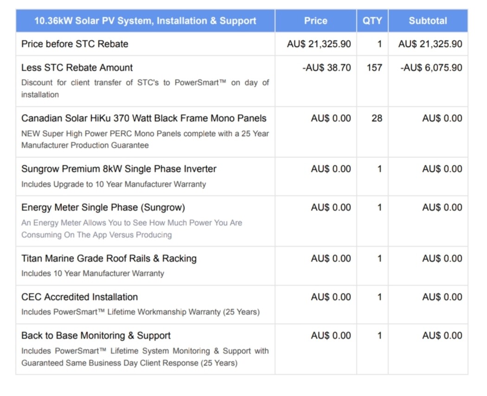Viewport: 487px width, 396px height.
Task: Click the Subtotal 'AU$ 0.00' in the Canadian Solar row
Action: [442, 118]
